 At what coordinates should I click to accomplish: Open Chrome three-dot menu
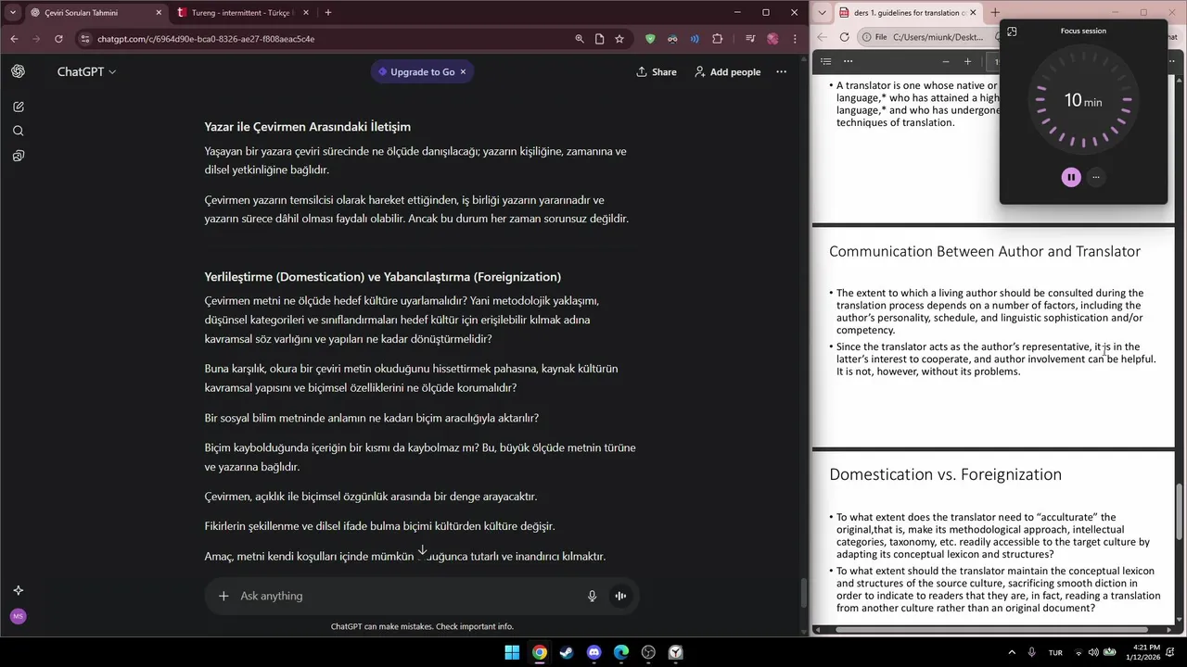tap(796, 39)
